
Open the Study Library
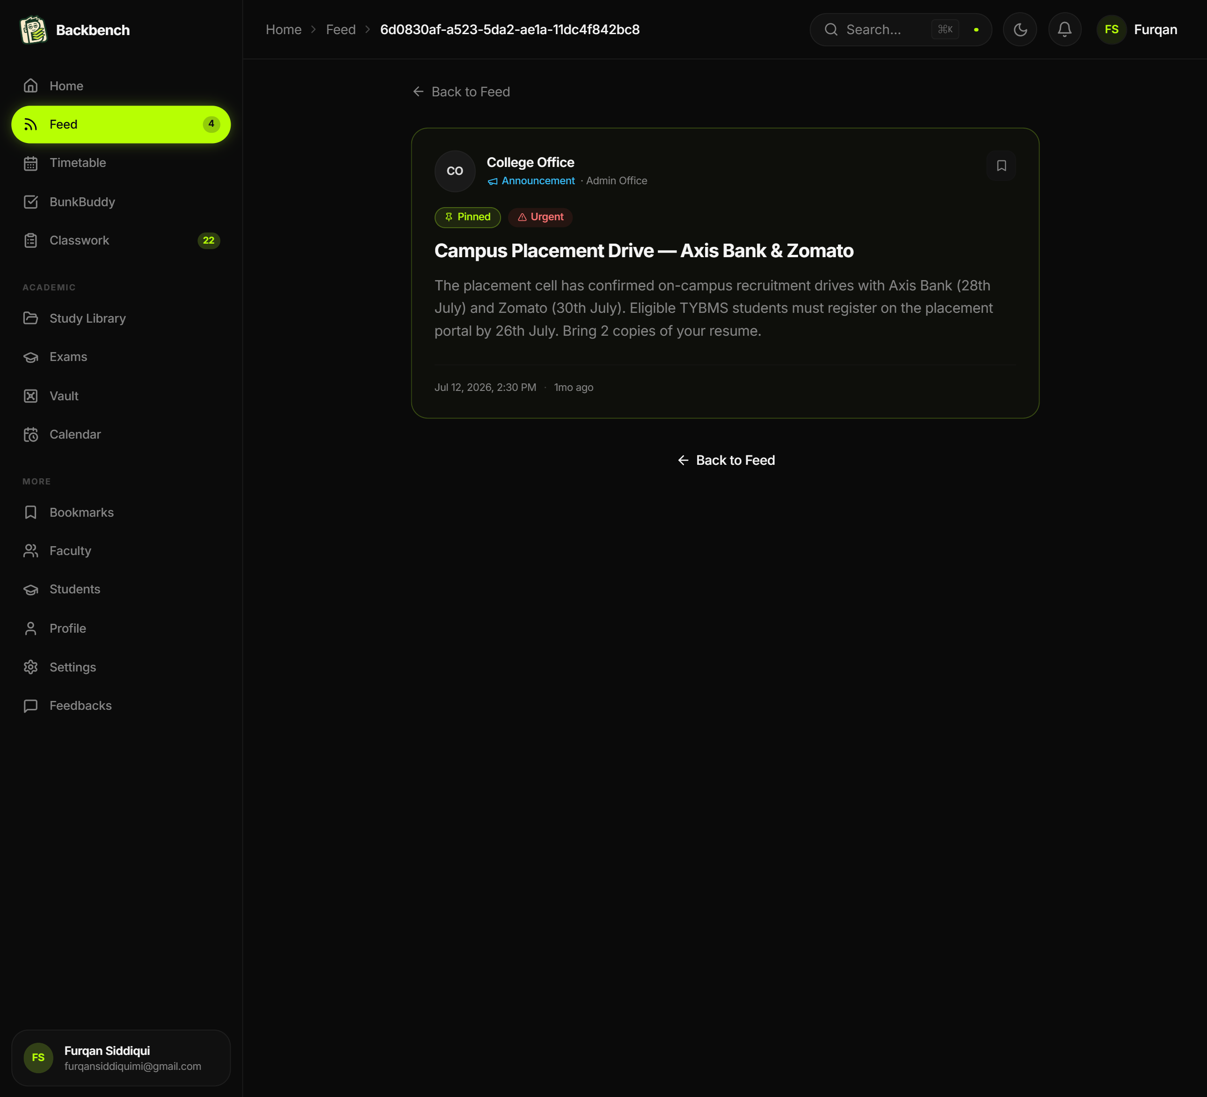[121, 318]
